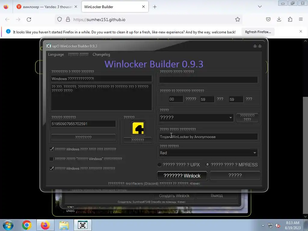This screenshot has height=231, width=308.
Task: Click the button under the yellow icon preview
Action: point(137,140)
